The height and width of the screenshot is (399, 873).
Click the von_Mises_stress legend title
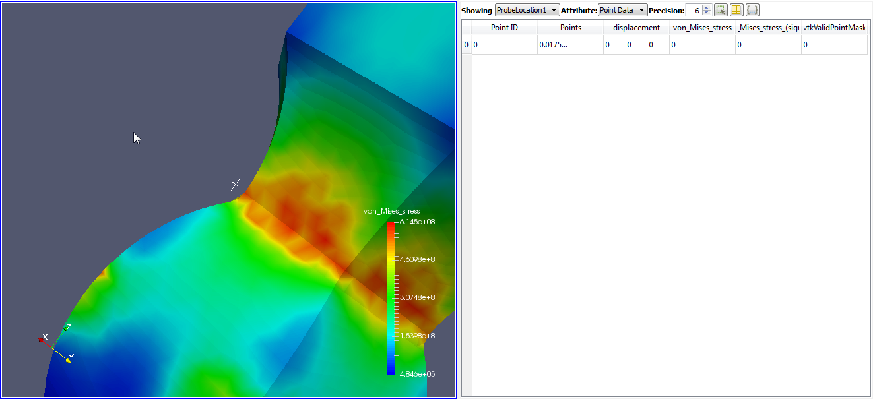point(391,211)
